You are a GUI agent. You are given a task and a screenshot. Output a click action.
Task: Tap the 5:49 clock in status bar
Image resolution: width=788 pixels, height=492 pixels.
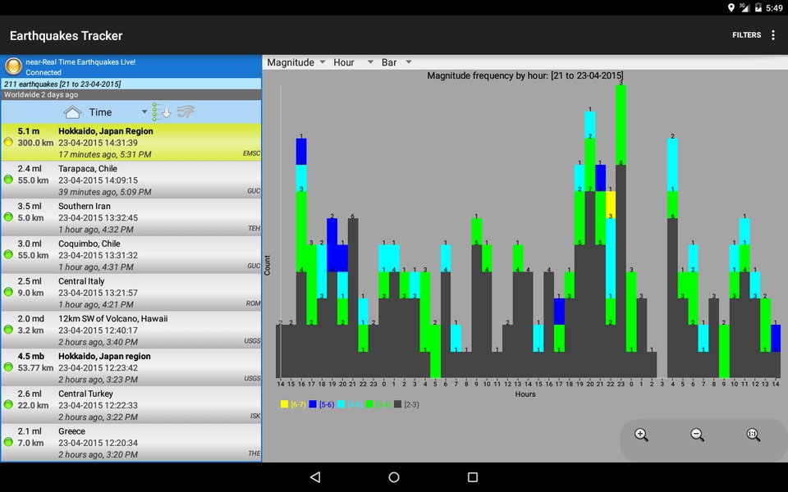[x=774, y=7]
